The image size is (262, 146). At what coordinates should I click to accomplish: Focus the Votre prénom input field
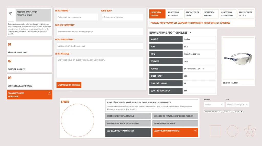pyautogui.click(x=77, y=17)
